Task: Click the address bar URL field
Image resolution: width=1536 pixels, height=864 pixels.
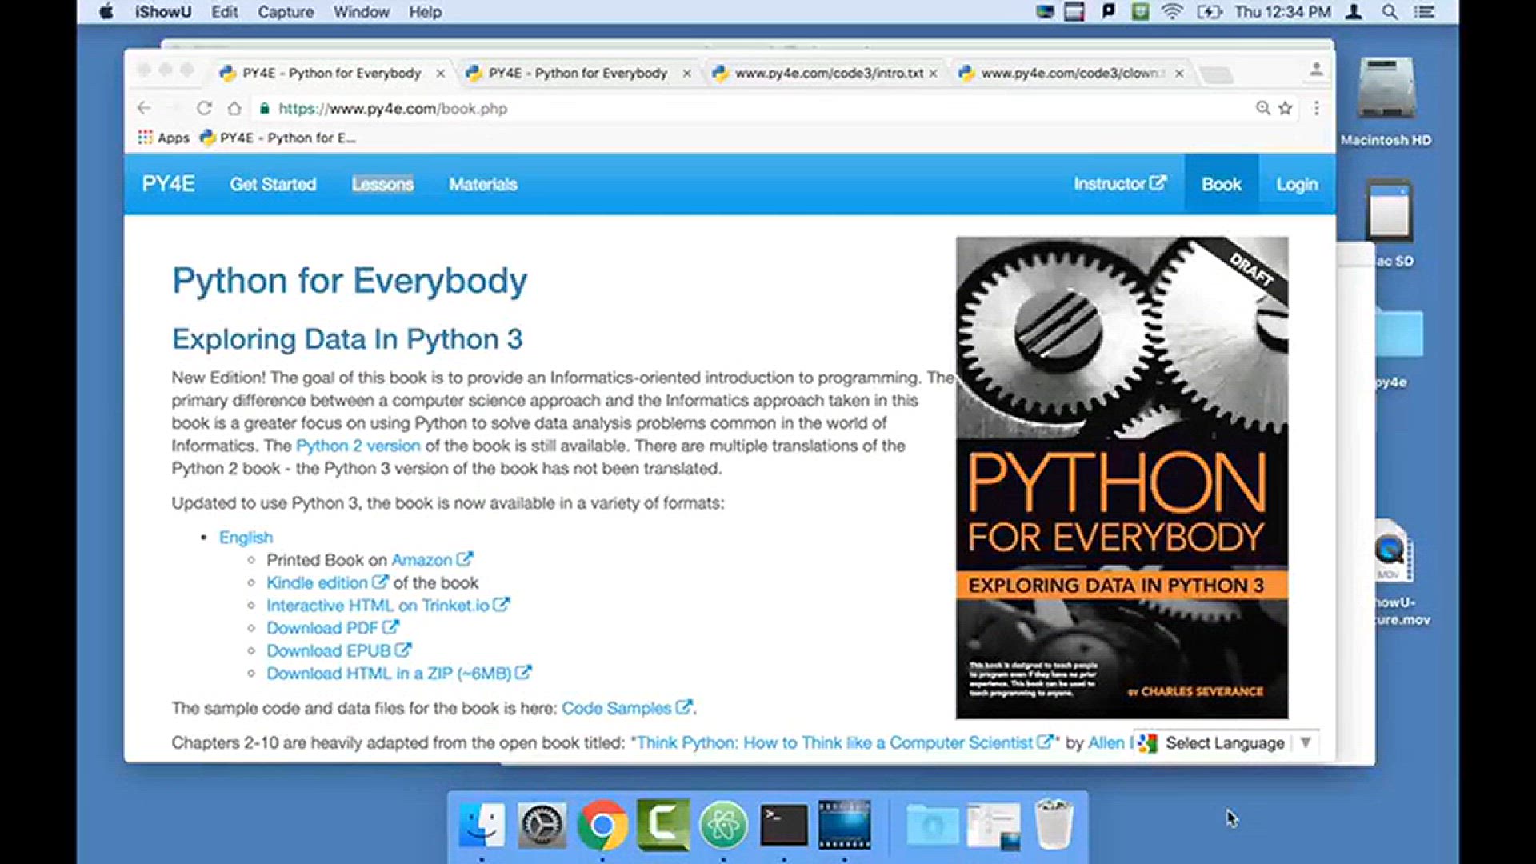Action: (752, 108)
